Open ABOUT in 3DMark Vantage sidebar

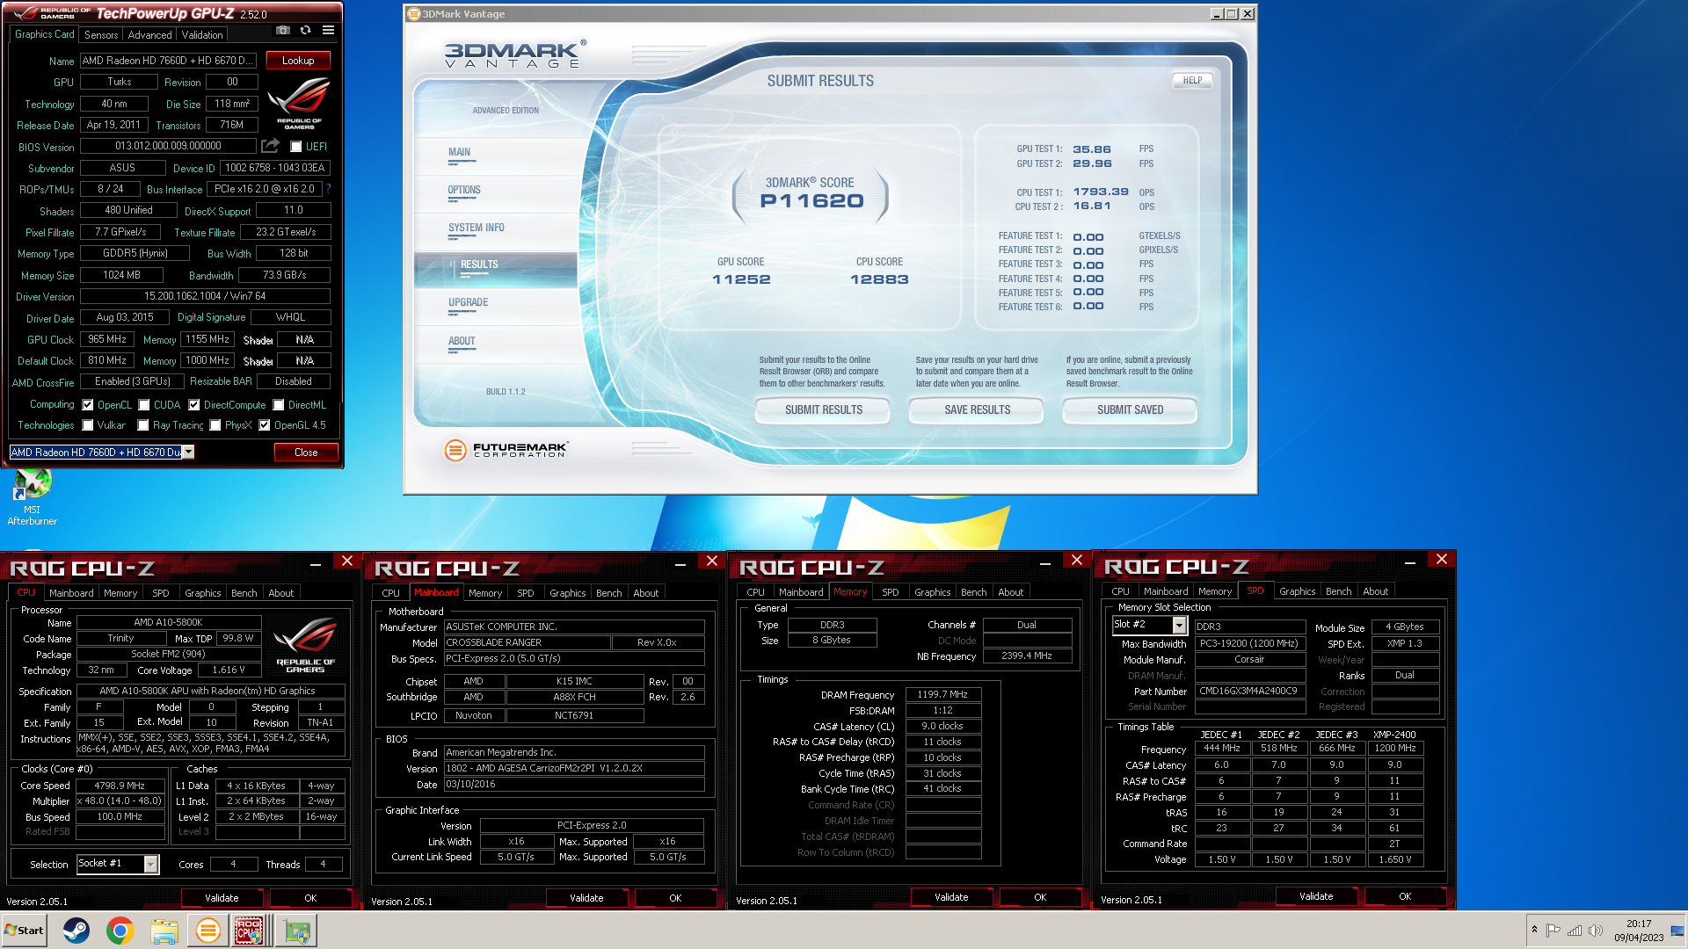tap(462, 342)
